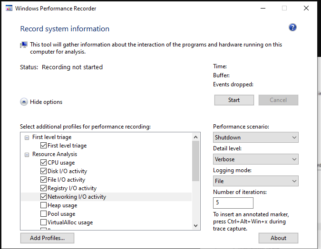Click the profile list scrollbar thumb
Image resolution: width=321 pixels, height=249 pixels.
point(196,161)
